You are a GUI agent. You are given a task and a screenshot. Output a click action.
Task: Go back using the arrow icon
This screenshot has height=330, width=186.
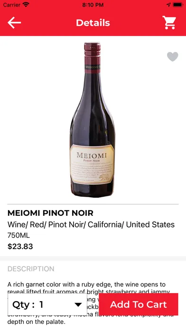pyautogui.click(x=14, y=22)
